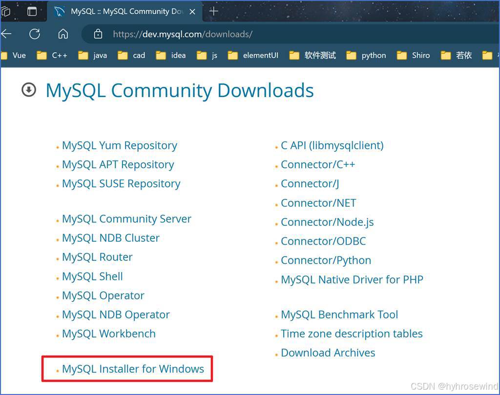Reload the page with refresh icon
The width and height of the screenshot is (500, 395).
35,34
